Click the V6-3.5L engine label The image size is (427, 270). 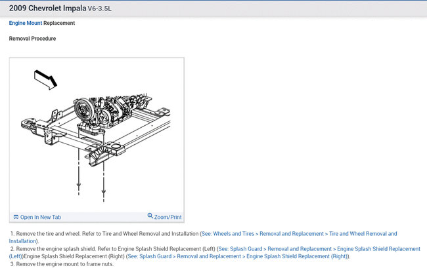pyautogui.click(x=100, y=9)
